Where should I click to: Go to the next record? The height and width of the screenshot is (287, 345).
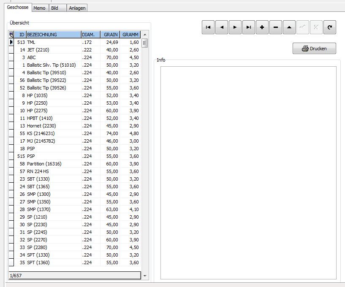point(235,27)
